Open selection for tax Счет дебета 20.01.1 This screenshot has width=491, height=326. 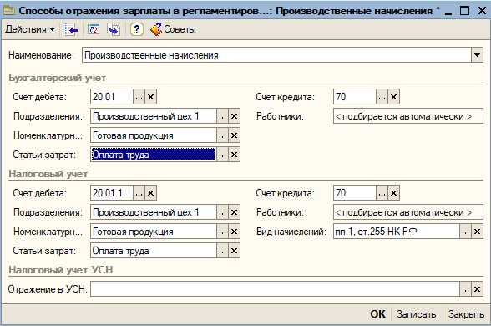(139, 193)
